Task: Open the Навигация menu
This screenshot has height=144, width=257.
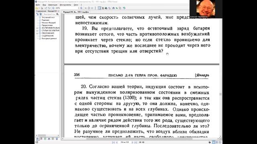Action: point(53,5)
